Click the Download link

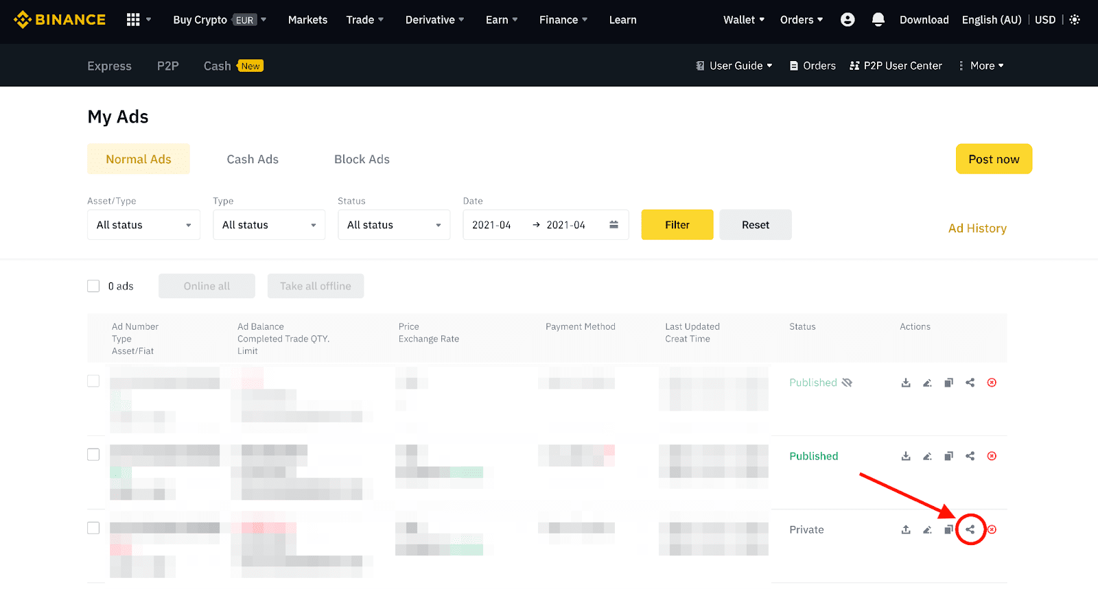point(924,20)
